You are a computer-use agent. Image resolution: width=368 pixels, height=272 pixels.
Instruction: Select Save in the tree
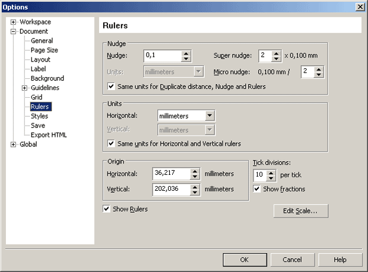[x=38, y=126]
